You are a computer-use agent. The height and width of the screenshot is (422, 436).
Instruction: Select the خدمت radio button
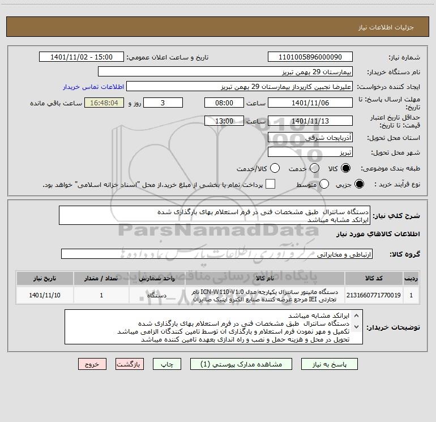tap(314, 168)
